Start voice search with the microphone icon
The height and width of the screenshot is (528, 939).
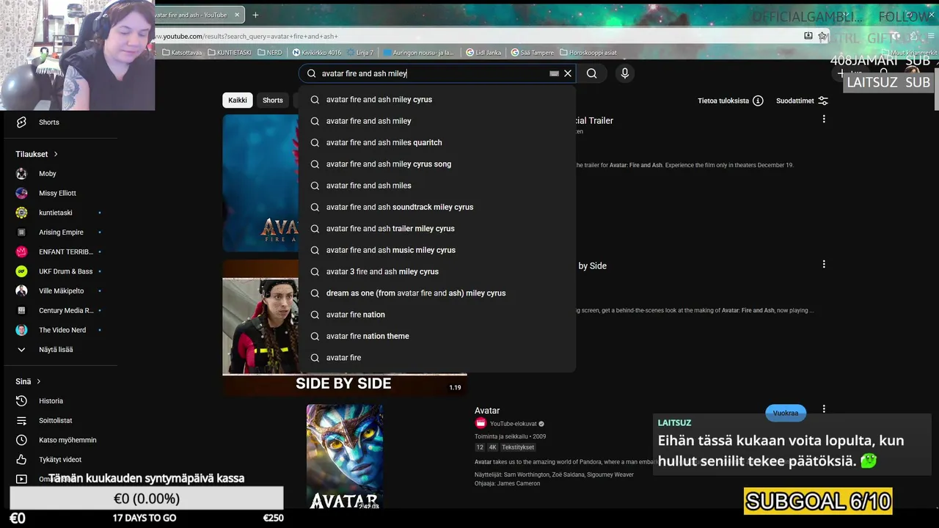(x=625, y=73)
